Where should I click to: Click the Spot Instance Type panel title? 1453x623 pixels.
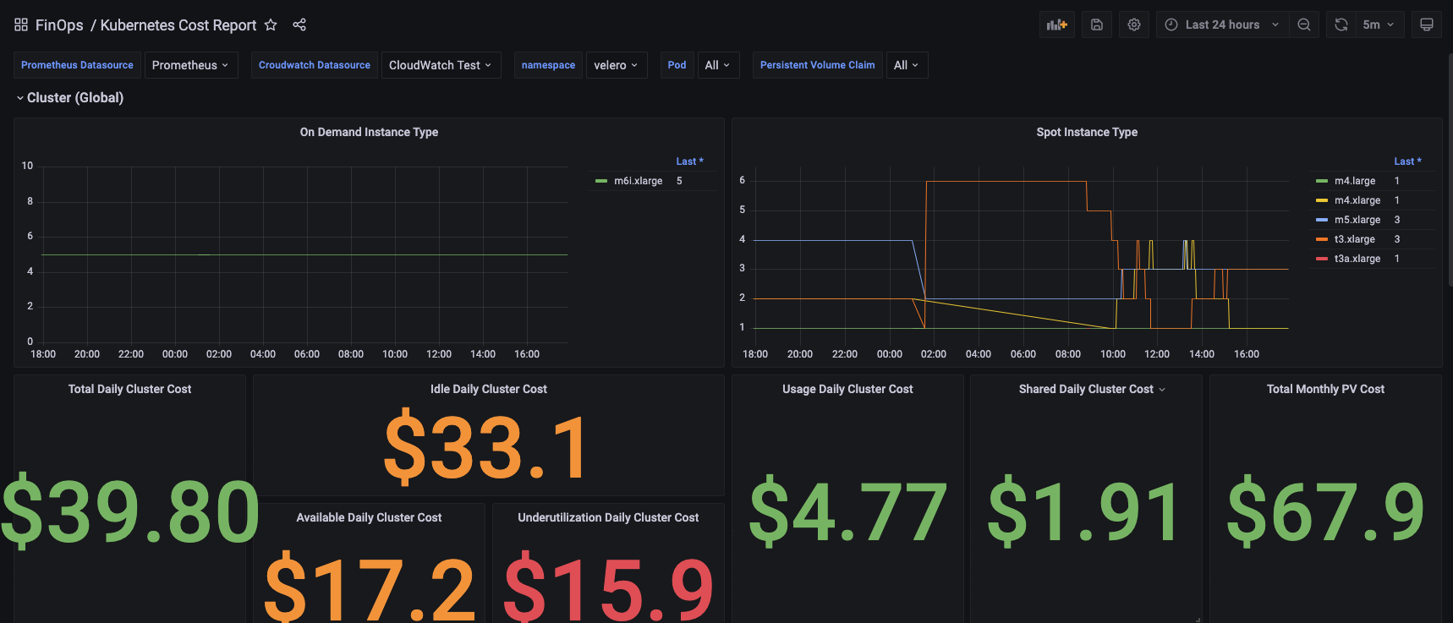click(1087, 132)
